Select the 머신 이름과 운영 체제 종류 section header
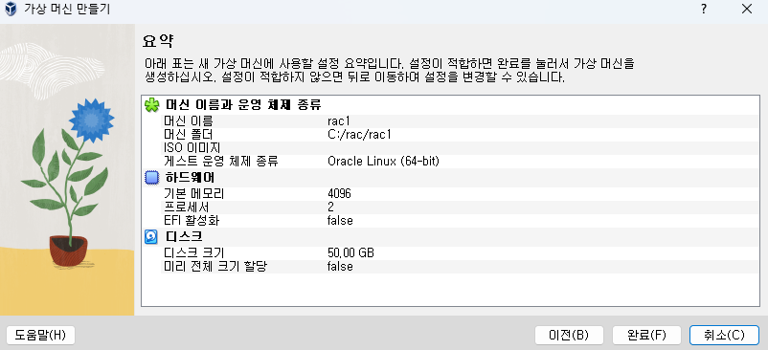768x350 pixels. (243, 105)
